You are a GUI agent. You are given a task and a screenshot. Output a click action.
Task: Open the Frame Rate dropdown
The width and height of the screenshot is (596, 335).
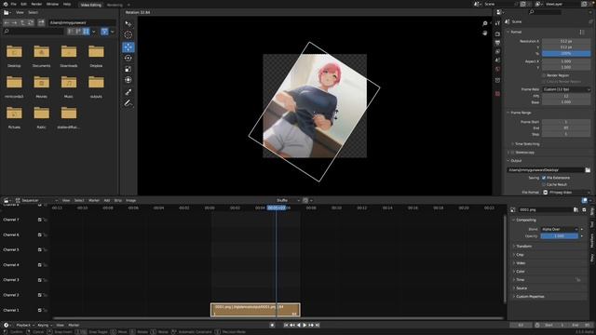[x=566, y=89]
